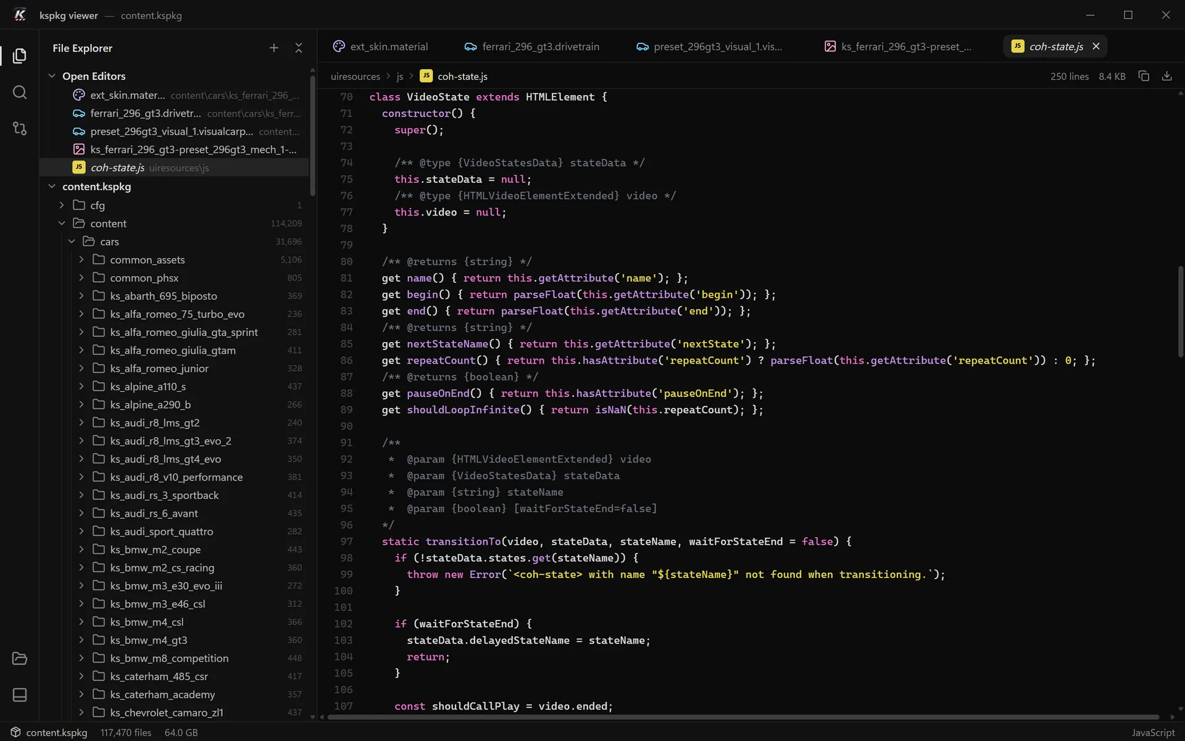The width and height of the screenshot is (1185, 741).
Task: Click the package icon in status bar
Action: tap(15, 732)
